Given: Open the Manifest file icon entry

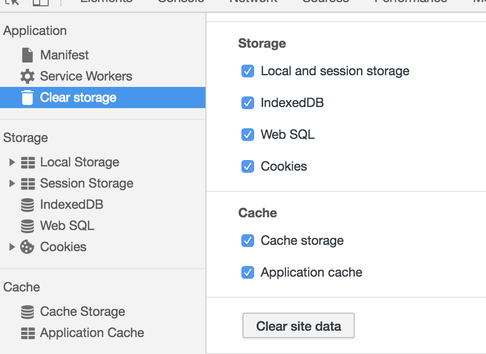Looking at the screenshot, I should click(x=27, y=55).
